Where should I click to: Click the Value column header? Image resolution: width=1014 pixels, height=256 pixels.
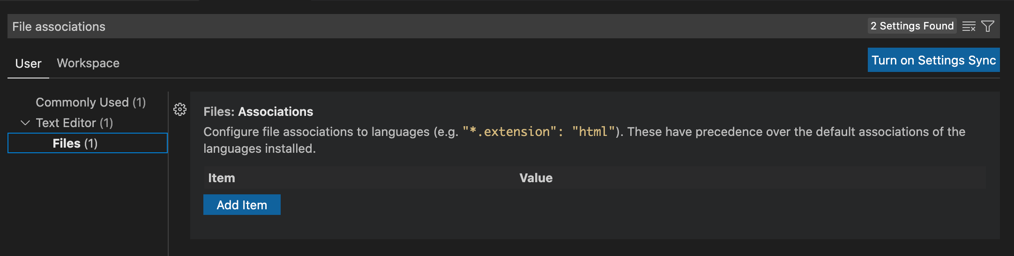point(536,178)
